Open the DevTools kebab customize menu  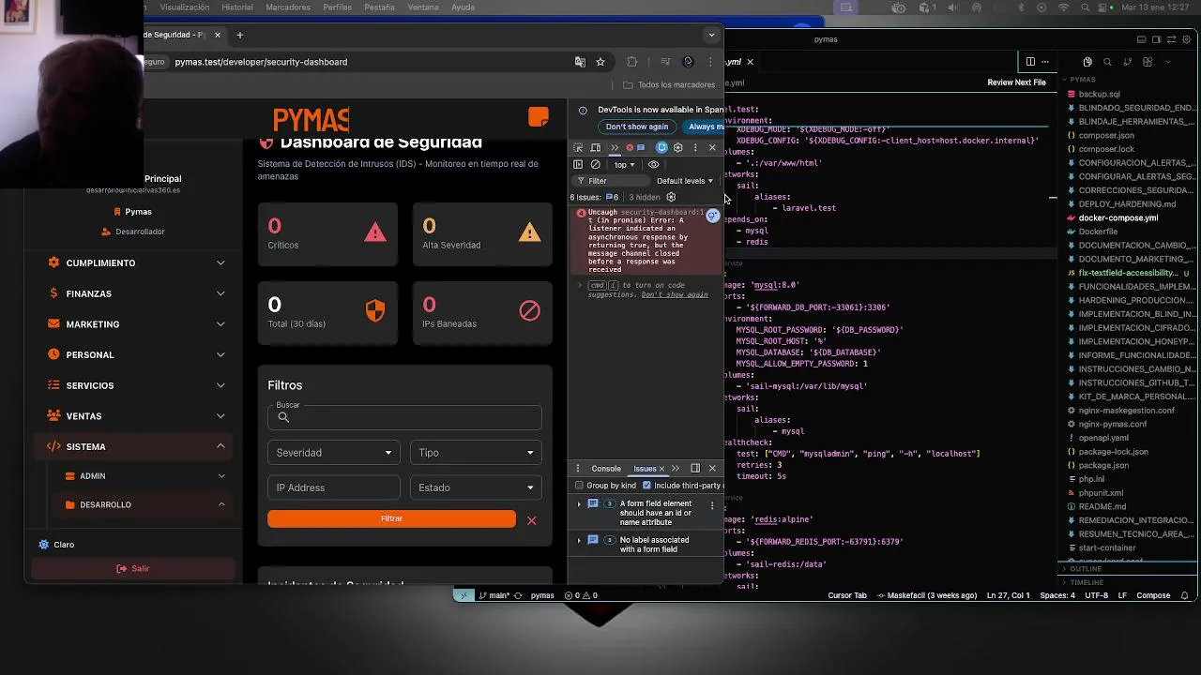[x=695, y=148]
